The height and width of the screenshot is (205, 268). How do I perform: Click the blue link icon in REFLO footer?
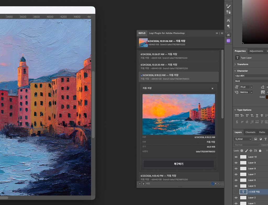point(213,184)
